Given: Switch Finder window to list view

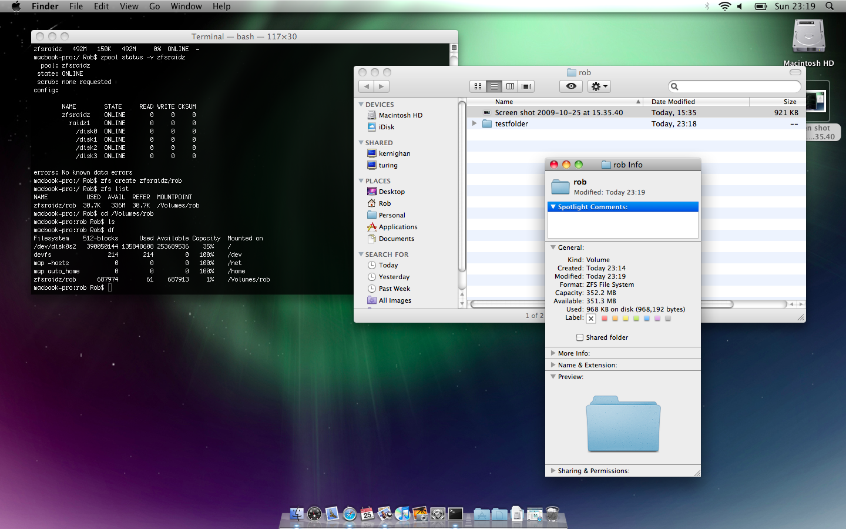Looking at the screenshot, I should point(494,86).
